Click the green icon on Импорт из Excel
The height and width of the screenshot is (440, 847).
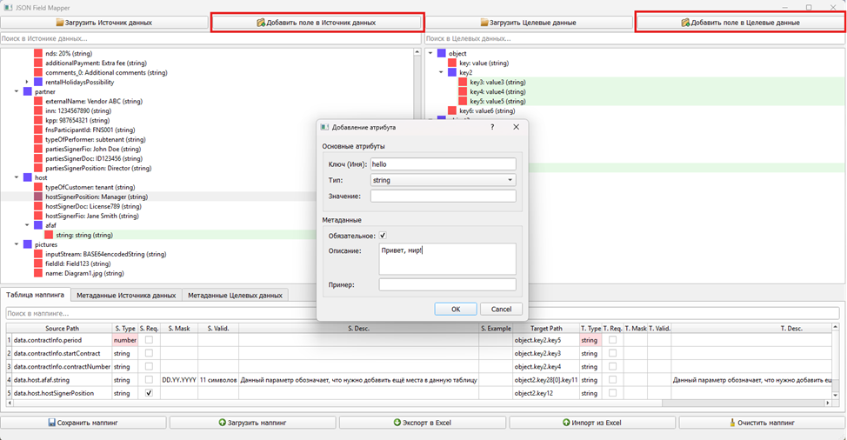(566, 423)
